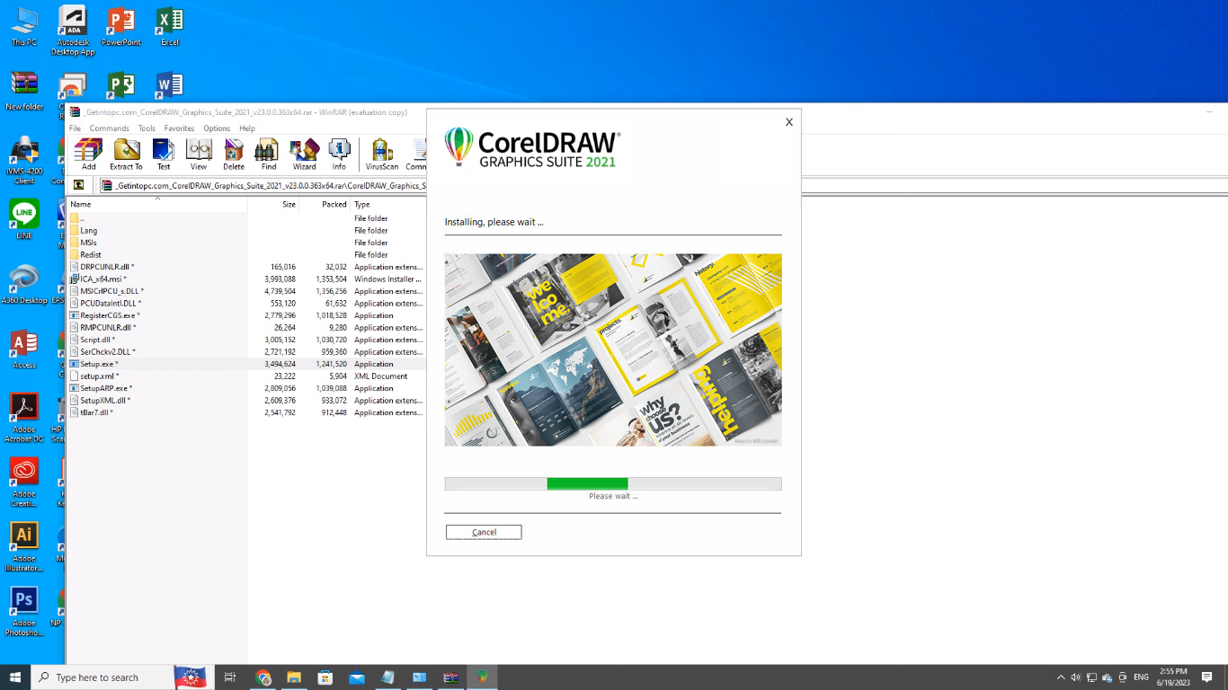Click the CorelDRAW brochure artwork image
Image resolution: width=1228 pixels, height=690 pixels.
pos(613,349)
